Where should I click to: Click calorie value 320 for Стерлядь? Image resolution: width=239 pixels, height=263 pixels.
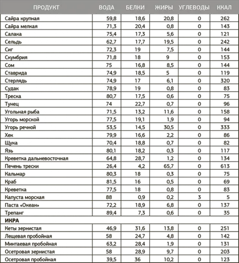point(225,81)
